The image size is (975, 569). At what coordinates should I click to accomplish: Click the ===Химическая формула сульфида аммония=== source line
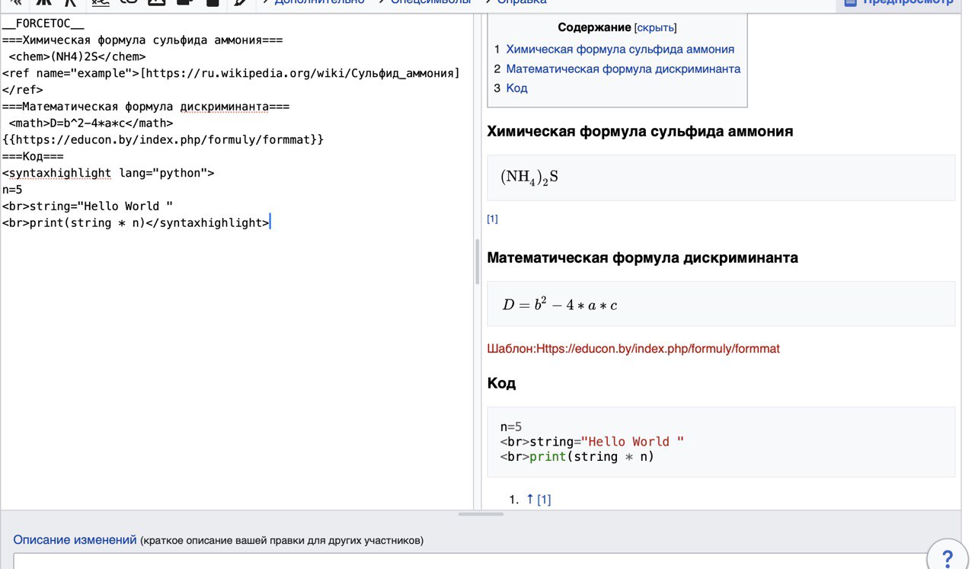tap(142, 40)
